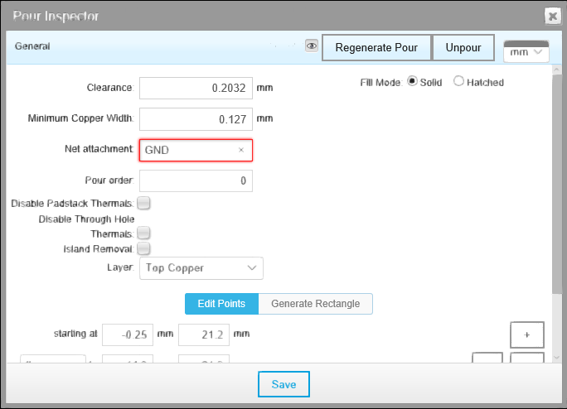Viewport: 567px width, 409px height.
Task: Click the eye visibility icon
Action: [312, 47]
